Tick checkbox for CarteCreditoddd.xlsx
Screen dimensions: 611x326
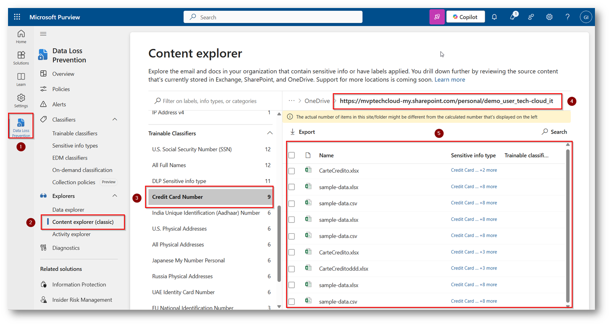pos(292,269)
